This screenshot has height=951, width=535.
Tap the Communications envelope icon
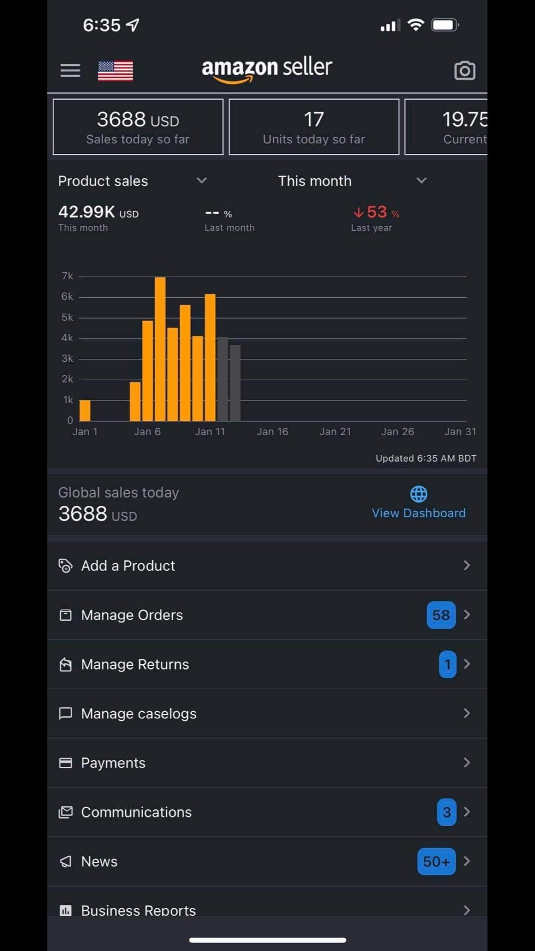[x=65, y=812]
